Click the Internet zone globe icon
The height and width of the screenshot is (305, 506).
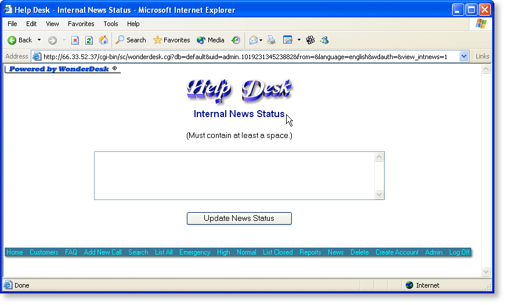pyautogui.click(x=409, y=285)
